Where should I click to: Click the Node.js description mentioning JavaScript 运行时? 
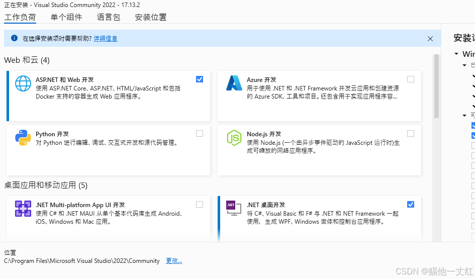[x=323, y=147]
